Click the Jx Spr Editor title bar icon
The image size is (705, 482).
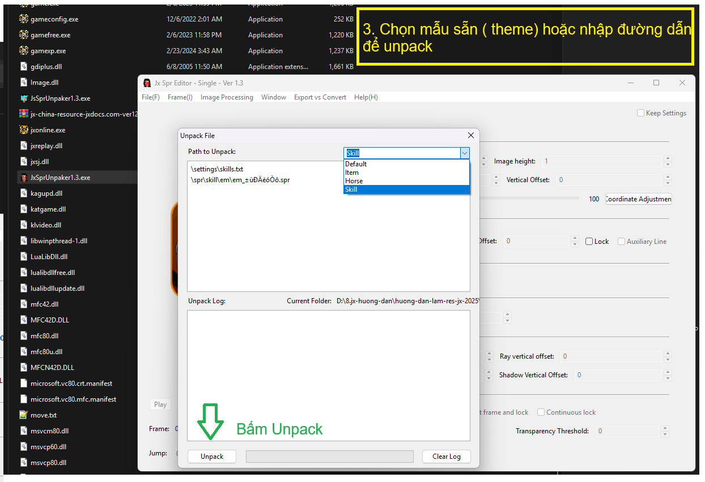pyautogui.click(x=147, y=83)
